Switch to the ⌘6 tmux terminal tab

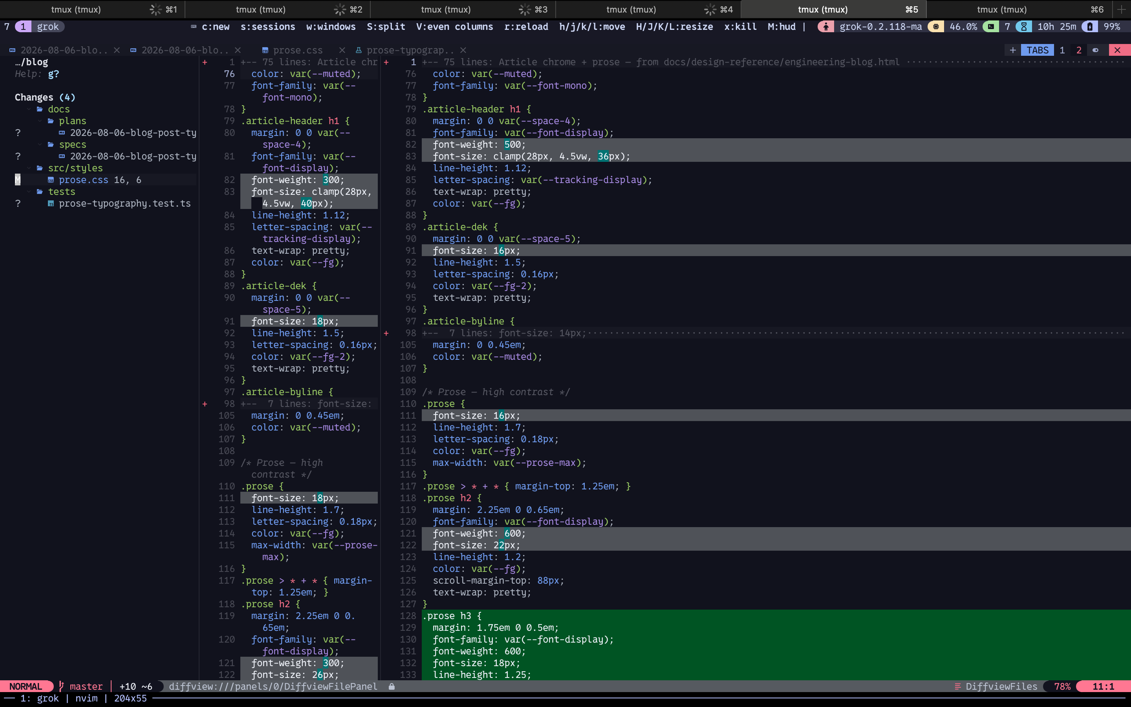coord(1019,9)
